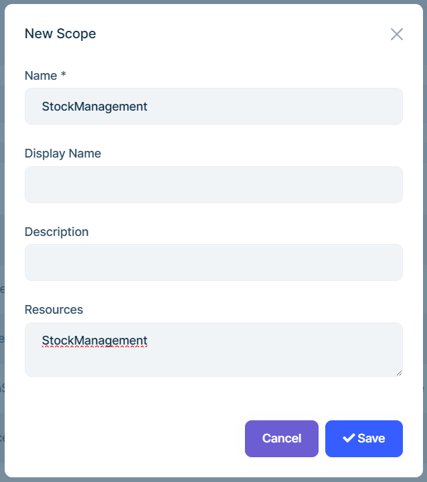Click the Description label text
The image size is (427, 482).
[56, 232]
